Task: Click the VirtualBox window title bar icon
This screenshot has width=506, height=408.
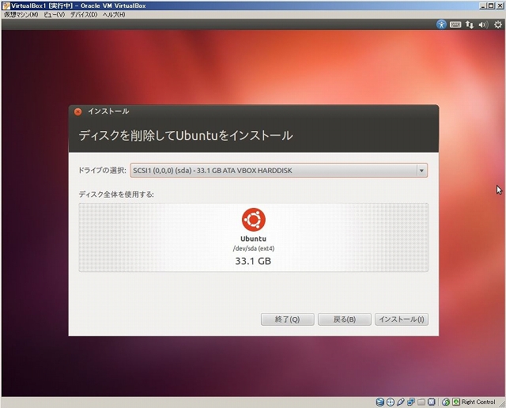Action: (x=6, y=6)
